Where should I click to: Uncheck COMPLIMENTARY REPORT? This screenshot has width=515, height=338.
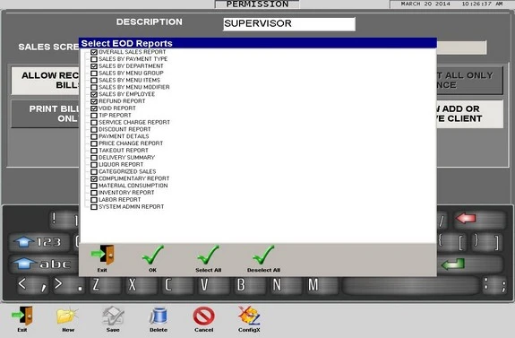pos(94,179)
